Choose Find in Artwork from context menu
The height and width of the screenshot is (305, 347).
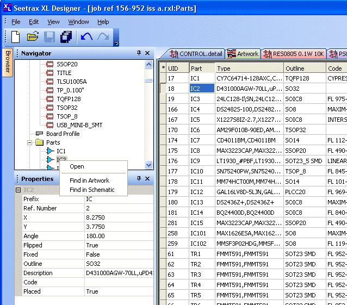click(89, 180)
